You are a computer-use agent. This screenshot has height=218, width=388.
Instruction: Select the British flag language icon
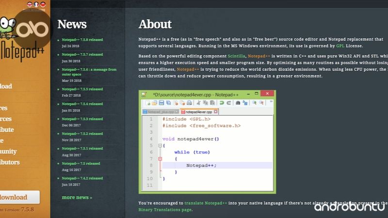30,4
